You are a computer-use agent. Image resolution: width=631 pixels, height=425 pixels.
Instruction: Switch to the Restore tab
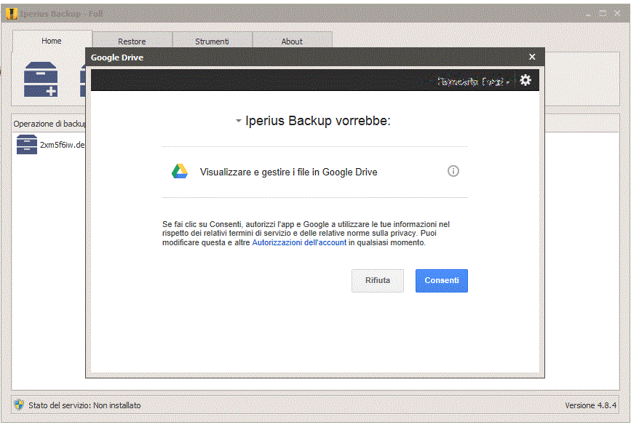pyautogui.click(x=132, y=41)
